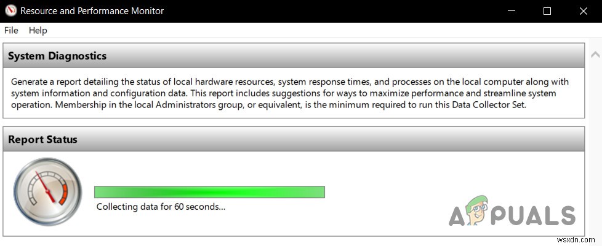Click the Resource Monitor app icon in title bar
602x246 pixels.
click(x=10, y=11)
